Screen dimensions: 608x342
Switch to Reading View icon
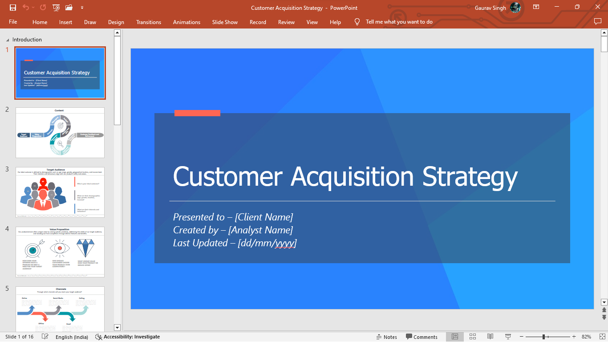[490, 337]
